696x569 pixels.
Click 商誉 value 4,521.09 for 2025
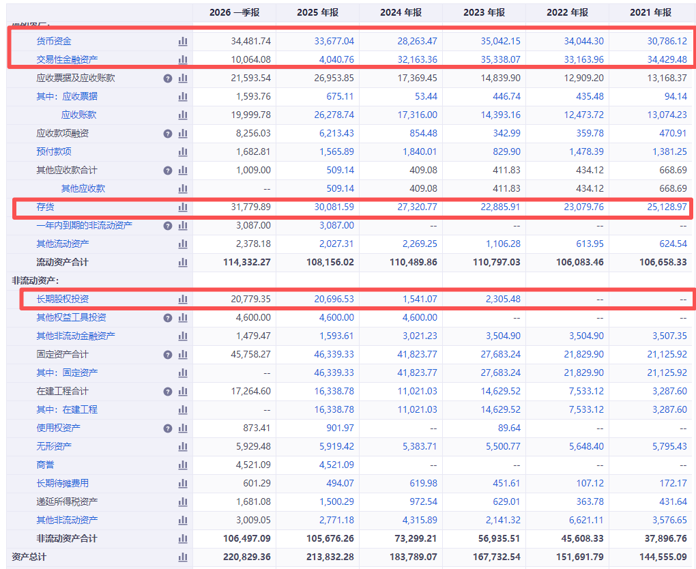(337, 465)
